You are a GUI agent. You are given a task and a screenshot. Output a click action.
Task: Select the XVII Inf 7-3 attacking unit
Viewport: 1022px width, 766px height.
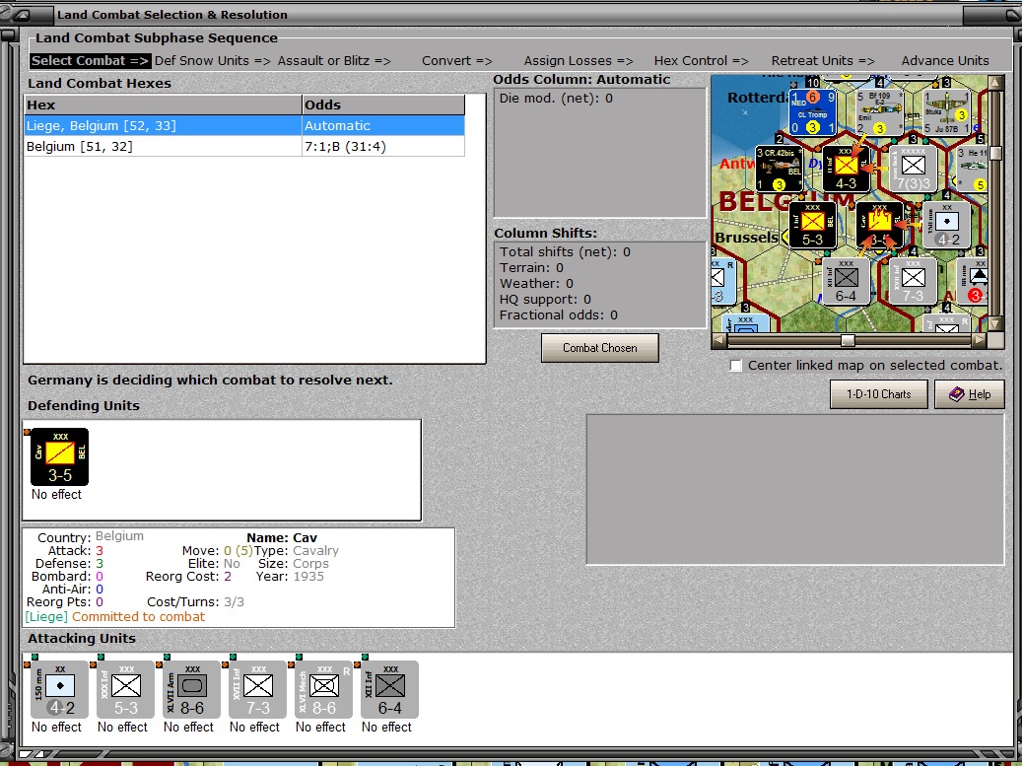[257, 689]
